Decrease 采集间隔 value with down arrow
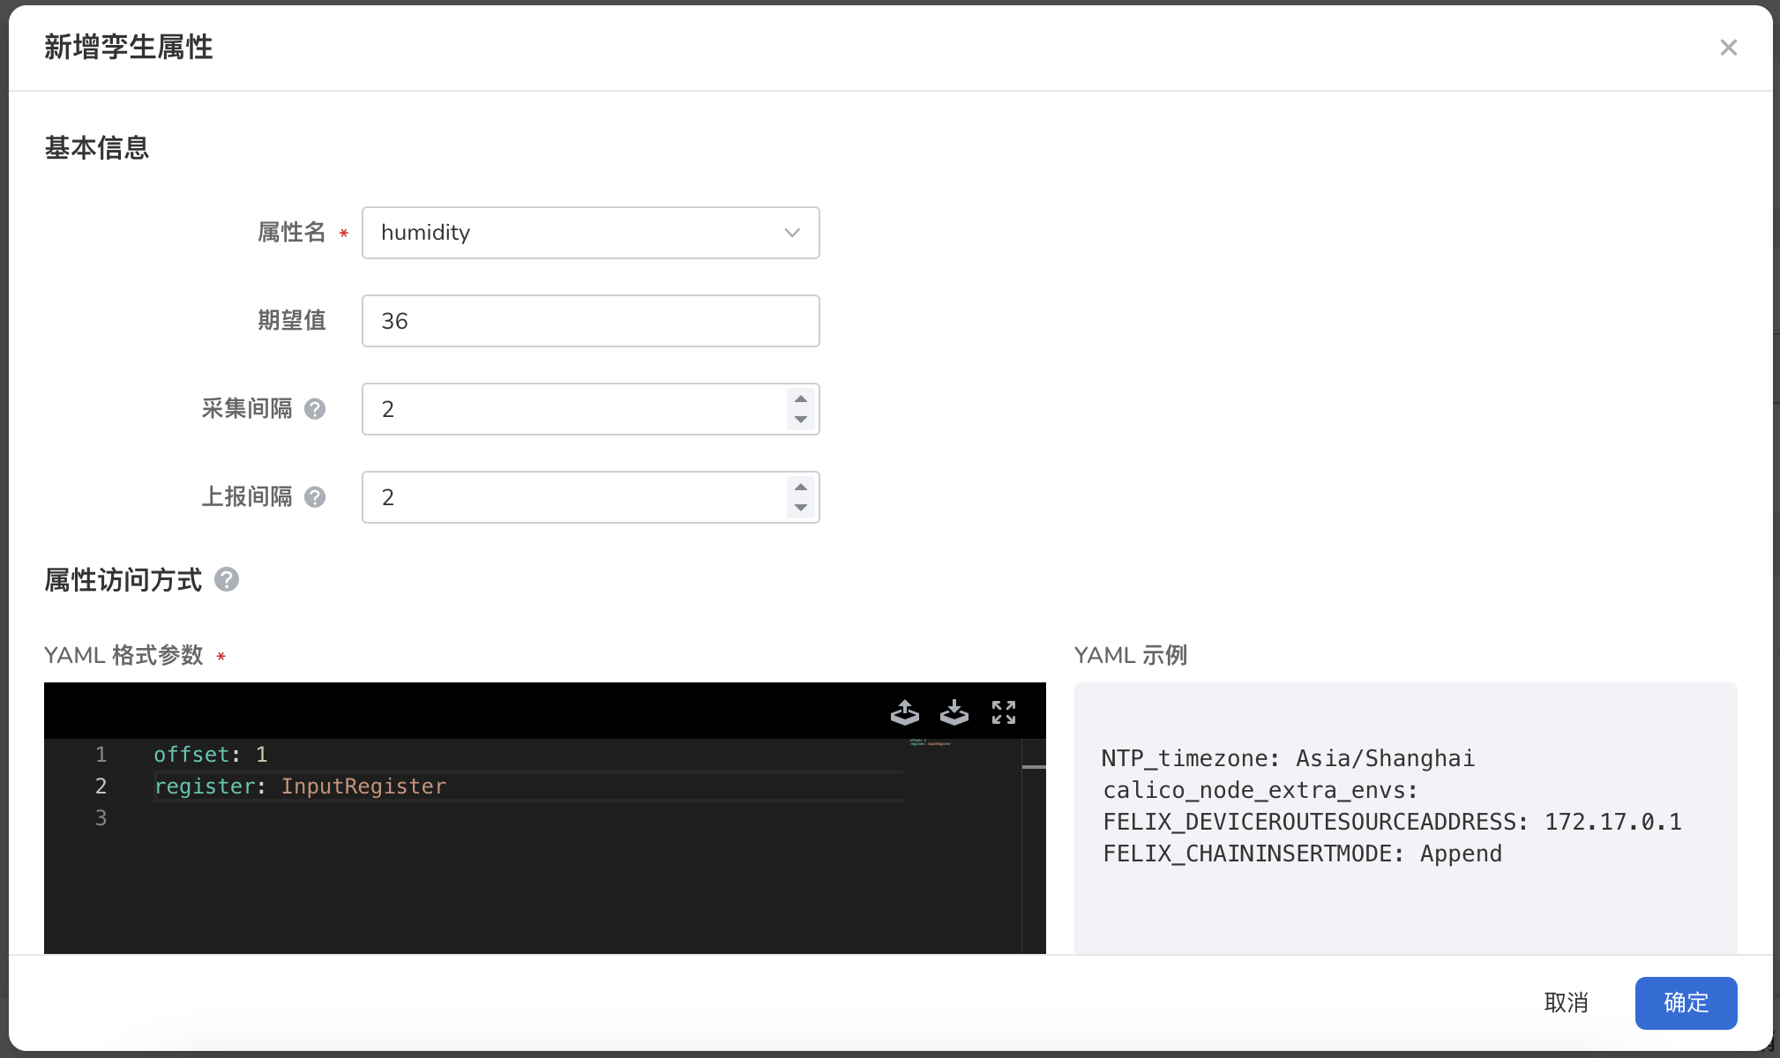The height and width of the screenshot is (1058, 1780). coord(801,420)
